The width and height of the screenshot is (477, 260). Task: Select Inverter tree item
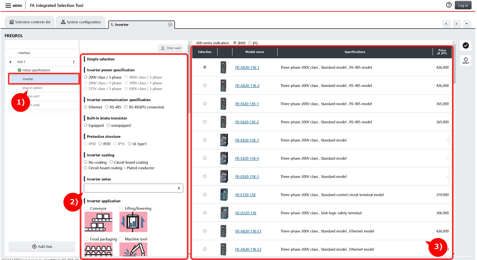44,79
